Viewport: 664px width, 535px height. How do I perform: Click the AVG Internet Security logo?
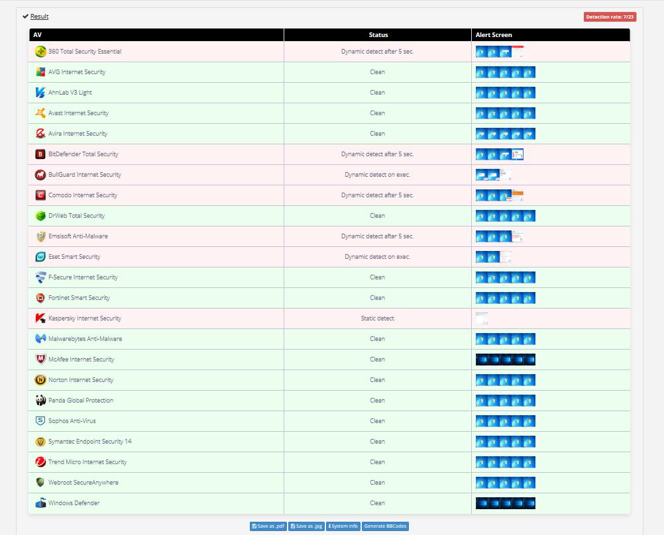click(x=40, y=72)
